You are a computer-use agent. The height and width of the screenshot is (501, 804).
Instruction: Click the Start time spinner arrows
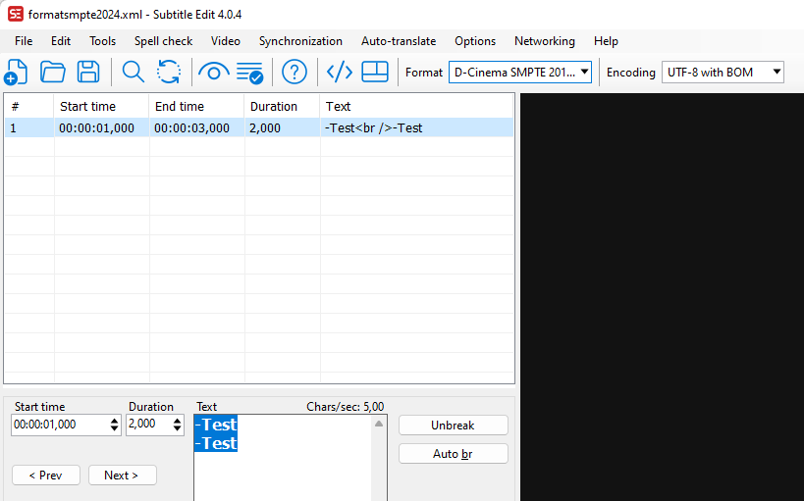(115, 425)
